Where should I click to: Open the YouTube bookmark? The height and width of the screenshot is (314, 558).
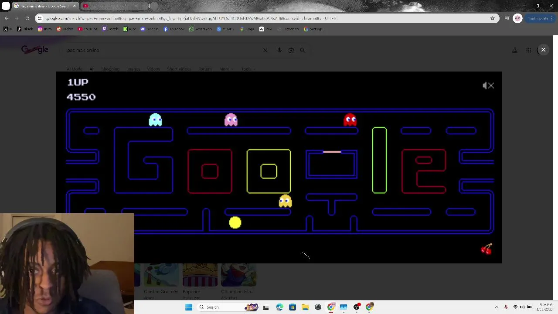tap(87, 29)
